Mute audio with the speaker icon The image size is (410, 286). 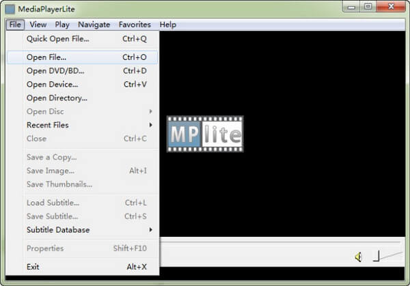point(358,257)
